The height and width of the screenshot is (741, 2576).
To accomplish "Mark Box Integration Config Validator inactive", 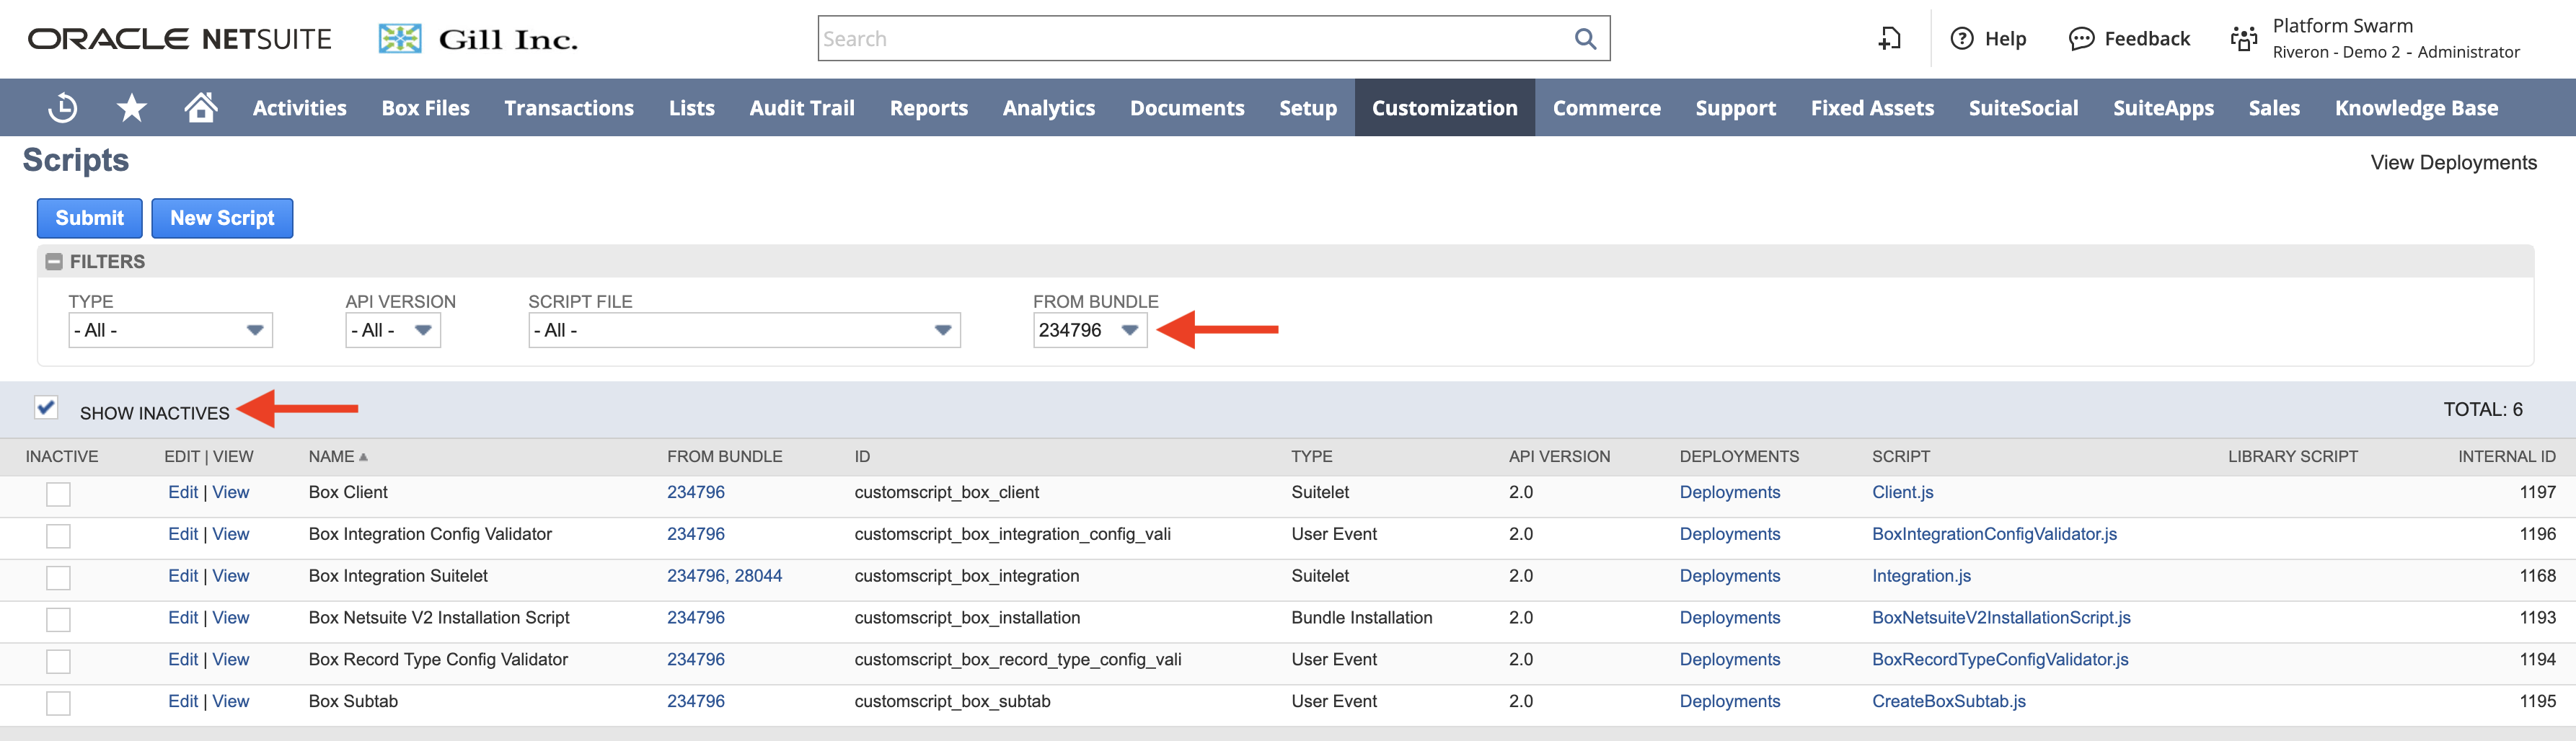I will (x=59, y=536).
